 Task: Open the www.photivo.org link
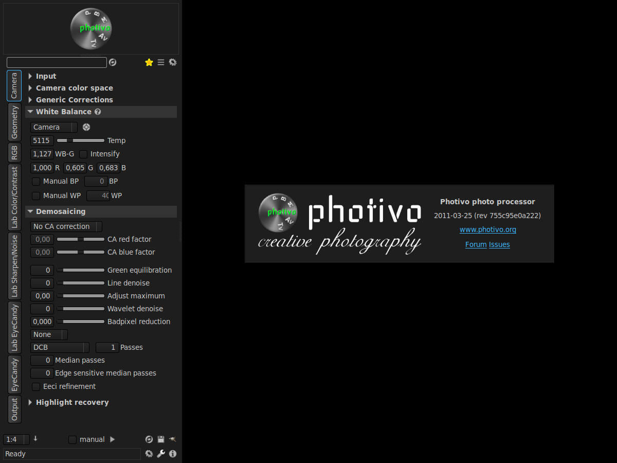click(x=488, y=230)
